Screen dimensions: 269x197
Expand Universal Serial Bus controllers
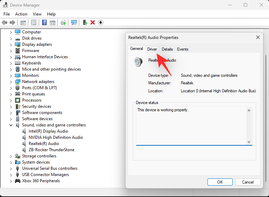[x=11, y=168]
